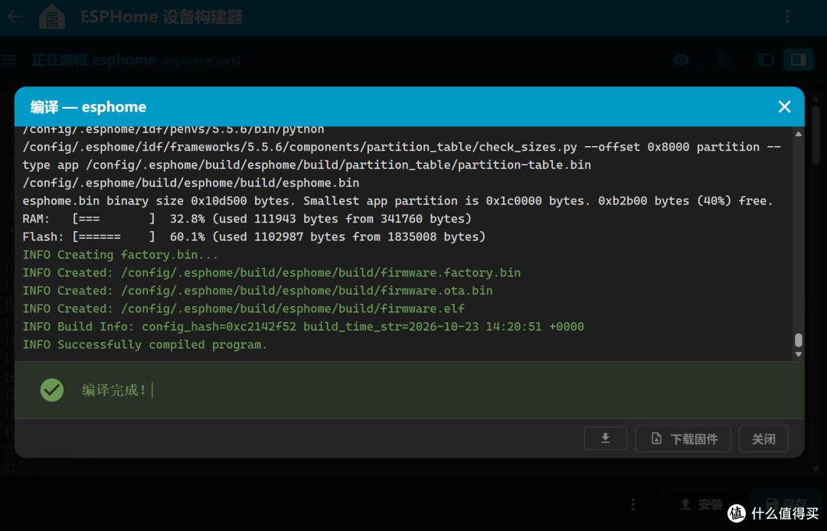Viewport: 827px width, 531px height.
Task: Click the firmware.elf created line
Action: (244, 308)
